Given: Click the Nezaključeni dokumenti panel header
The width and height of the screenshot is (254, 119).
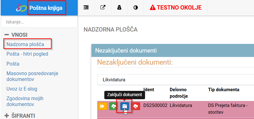Looking at the screenshot, I should point(173,50).
